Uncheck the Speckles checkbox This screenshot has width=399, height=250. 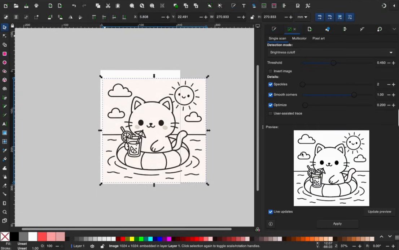pos(270,84)
